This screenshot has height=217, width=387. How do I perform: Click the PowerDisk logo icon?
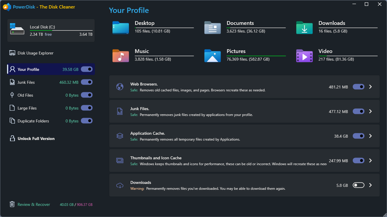[x=7, y=7]
